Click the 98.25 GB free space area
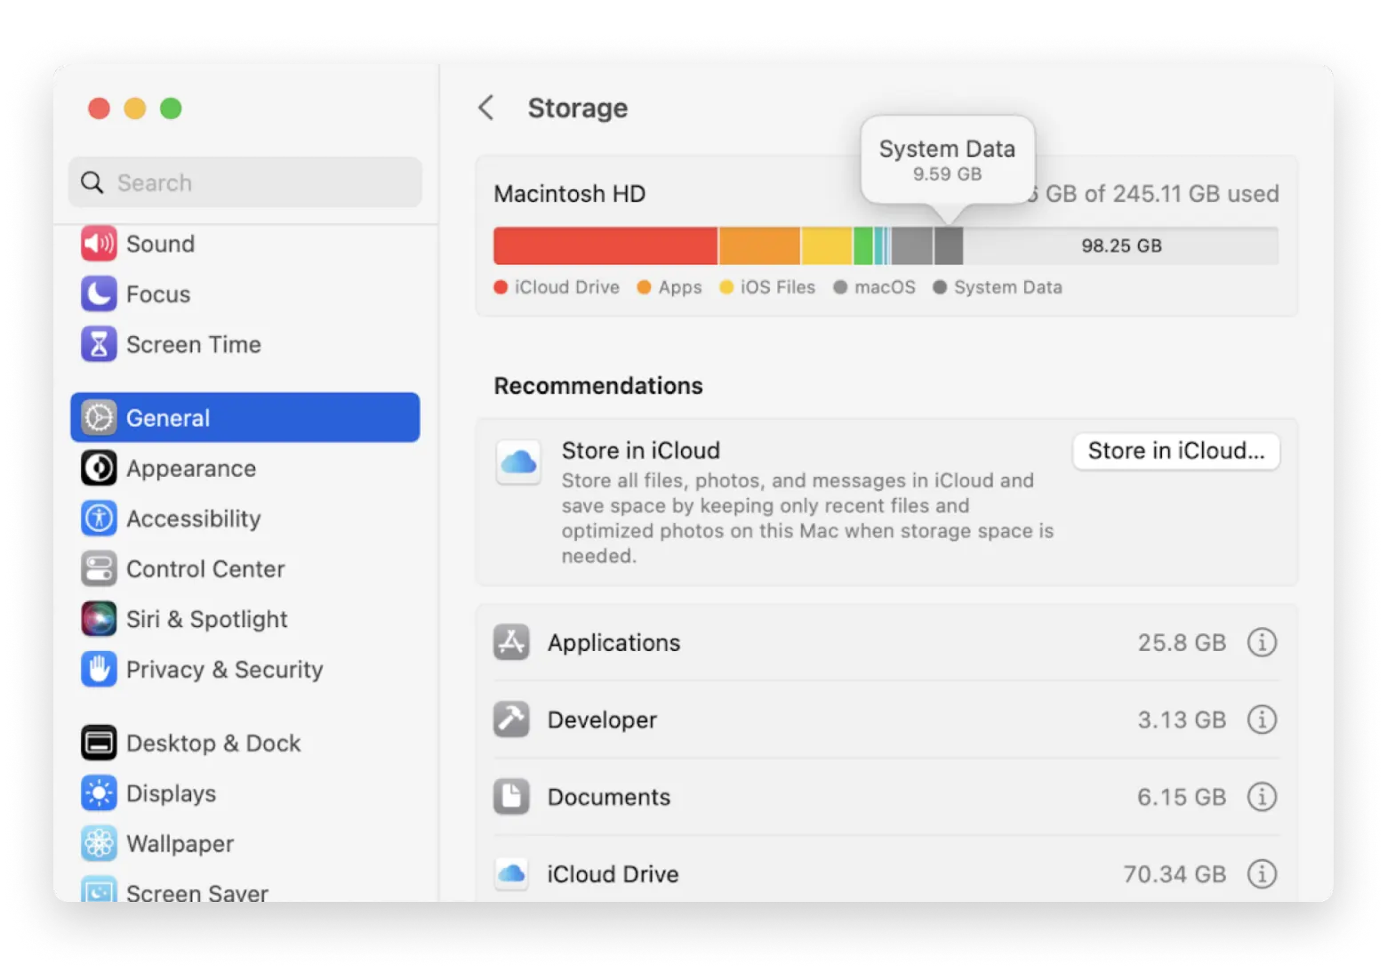Image resolution: width=1387 pixels, height=973 pixels. click(1121, 245)
